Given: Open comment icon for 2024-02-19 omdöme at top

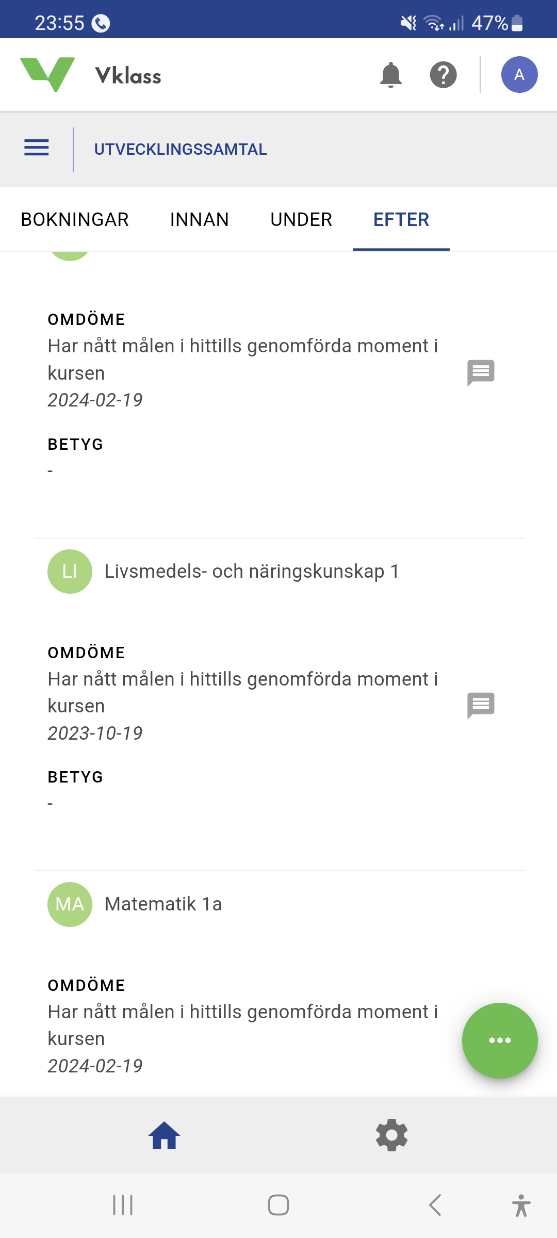Looking at the screenshot, I should (481, 372).
